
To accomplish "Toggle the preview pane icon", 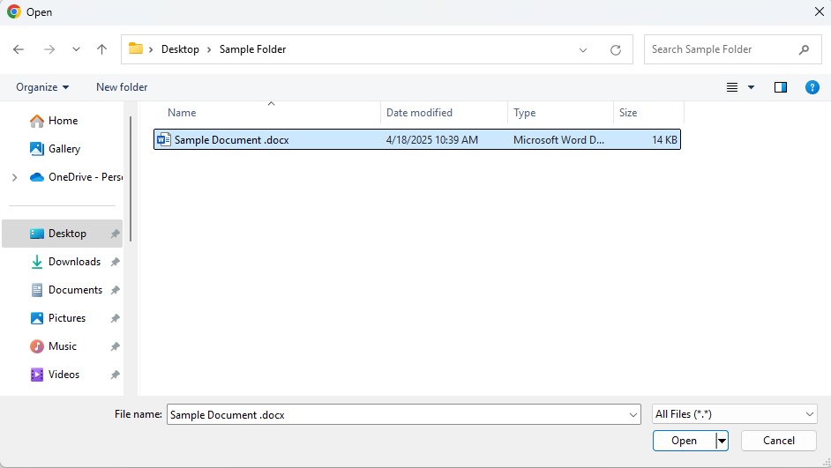I will tap(780, 87).
